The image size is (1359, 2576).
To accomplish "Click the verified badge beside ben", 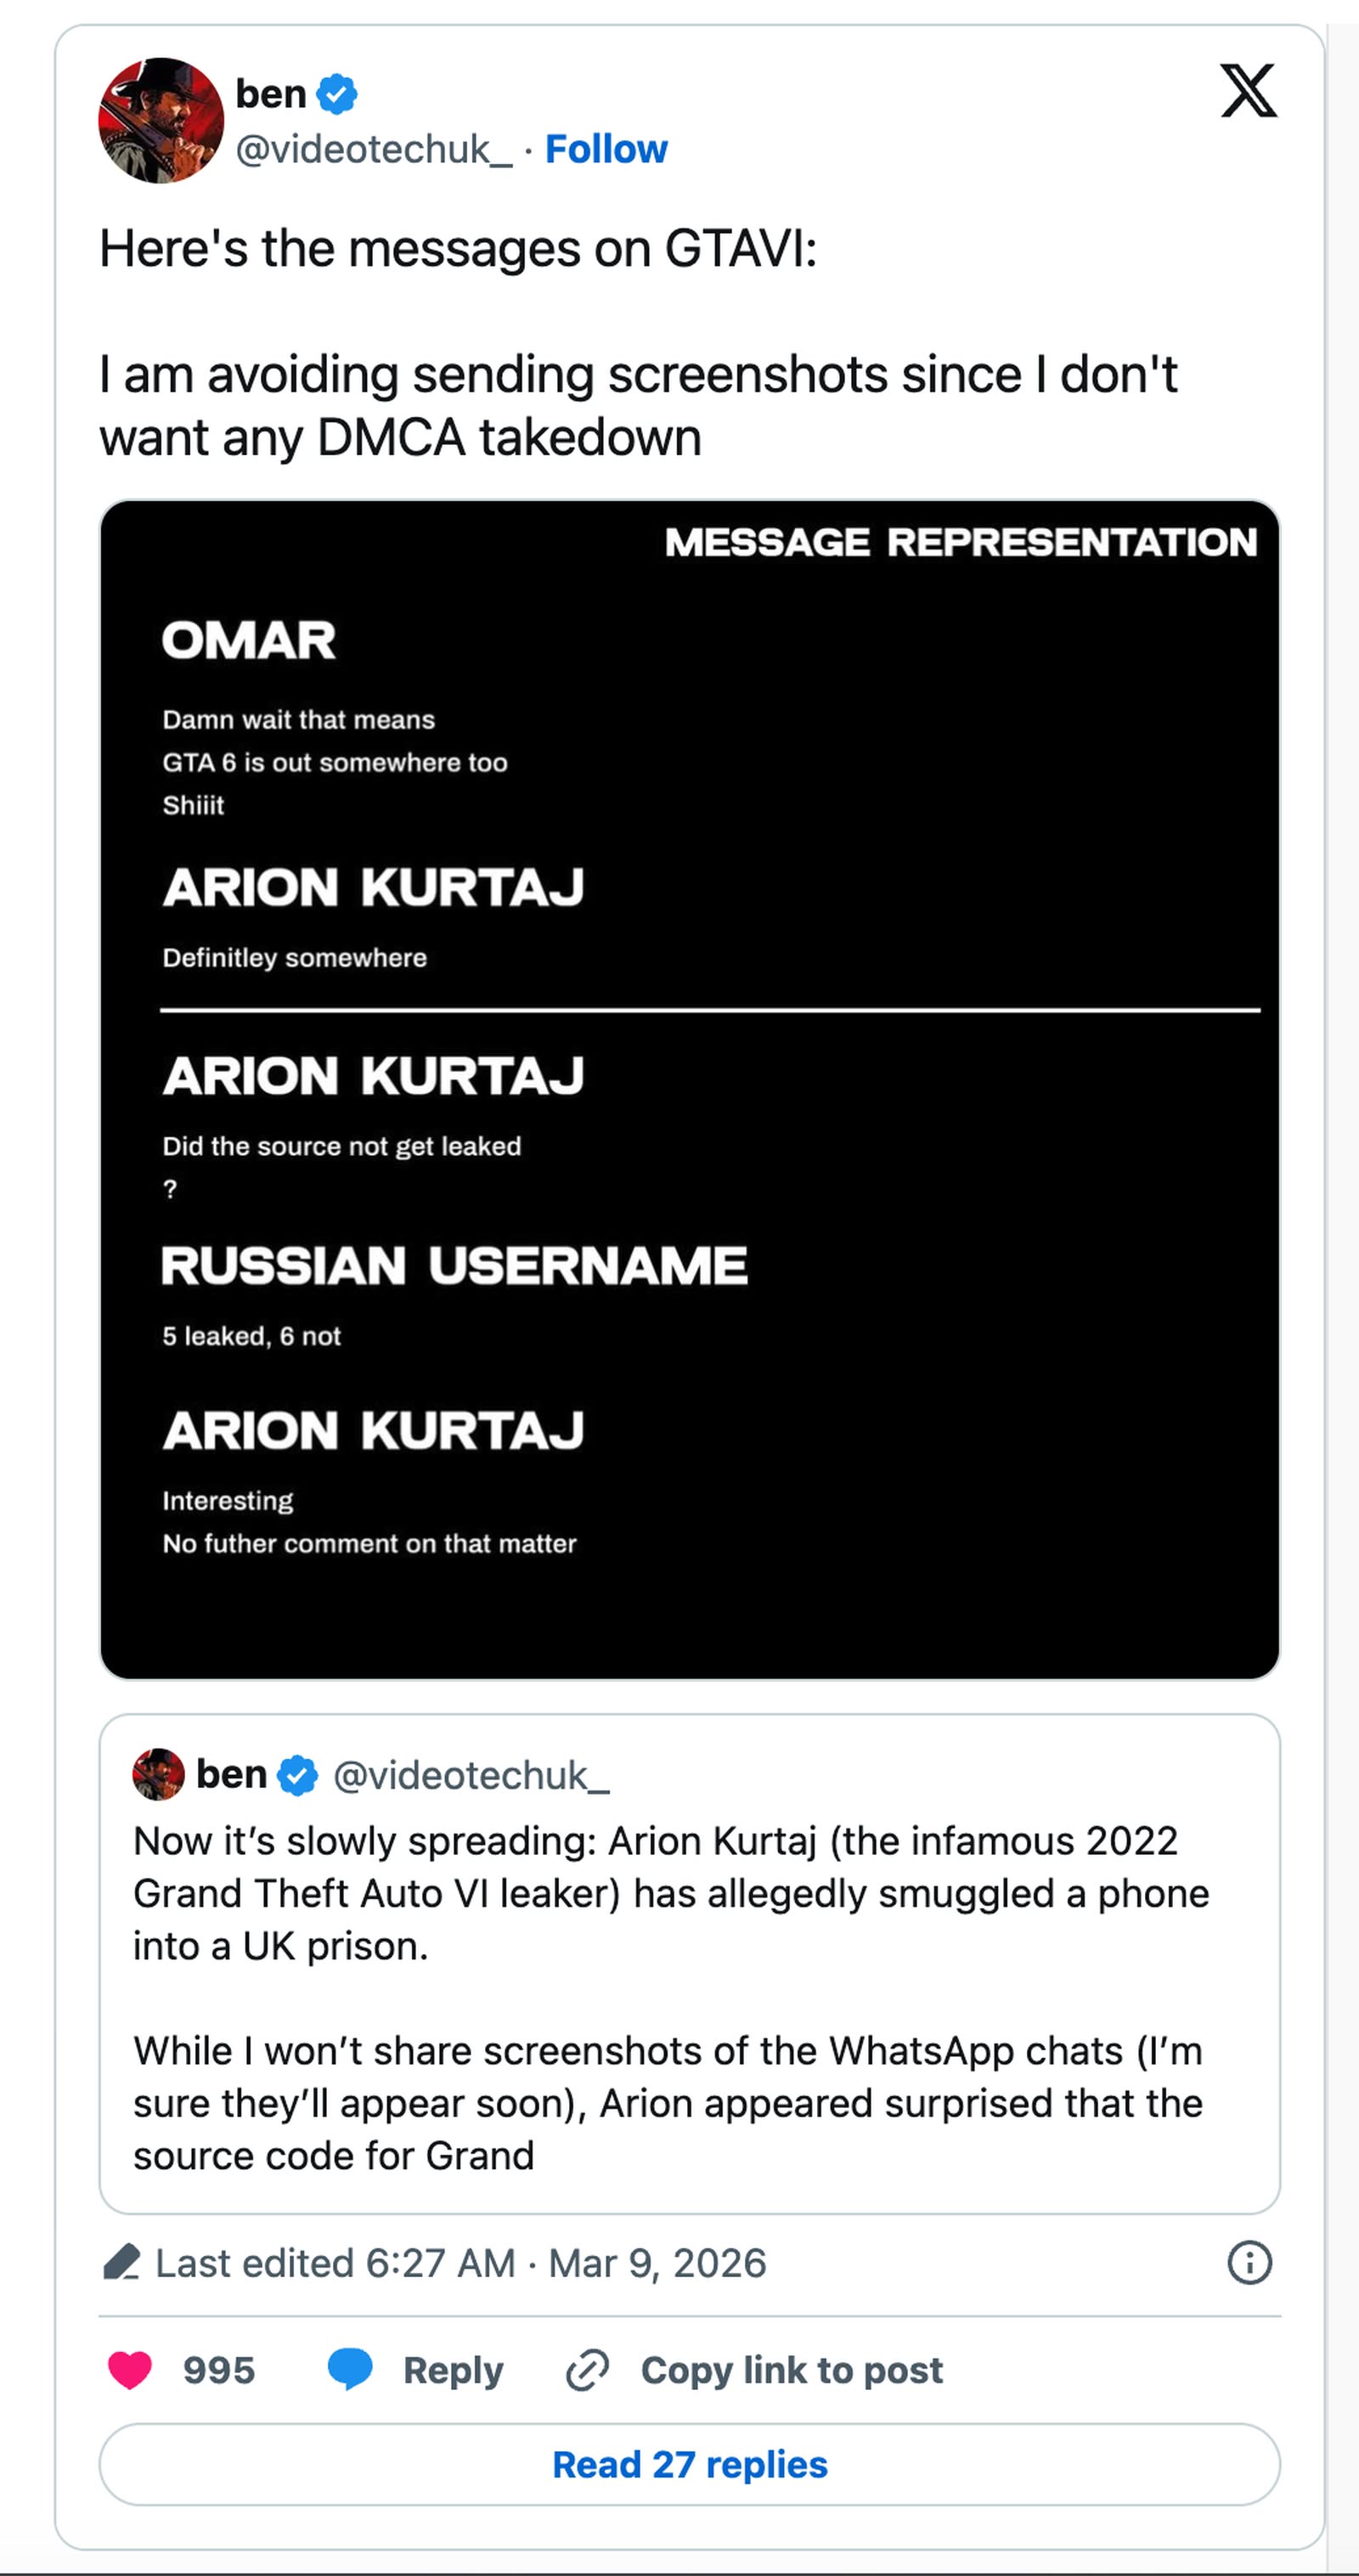I will (337, 94).
